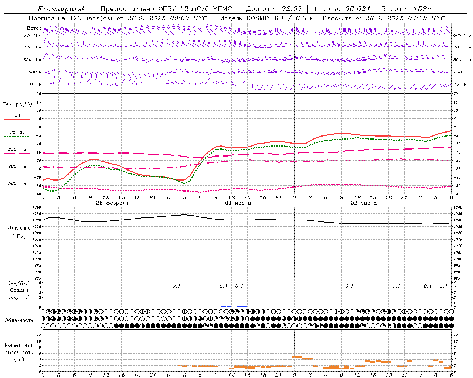The height and width of the screenshot is (378, 473).
Task: Click the Тем-ра(°C) temperature panel label
Action: point(17,104)
